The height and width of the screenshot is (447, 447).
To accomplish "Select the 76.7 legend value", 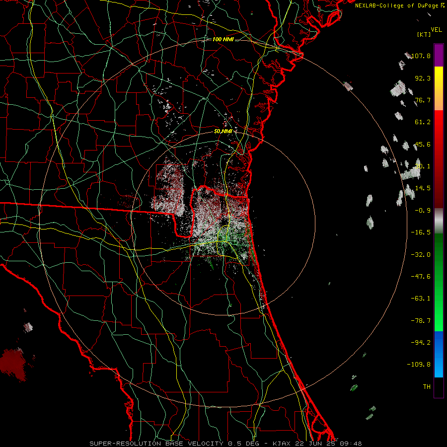I will 423,100.
